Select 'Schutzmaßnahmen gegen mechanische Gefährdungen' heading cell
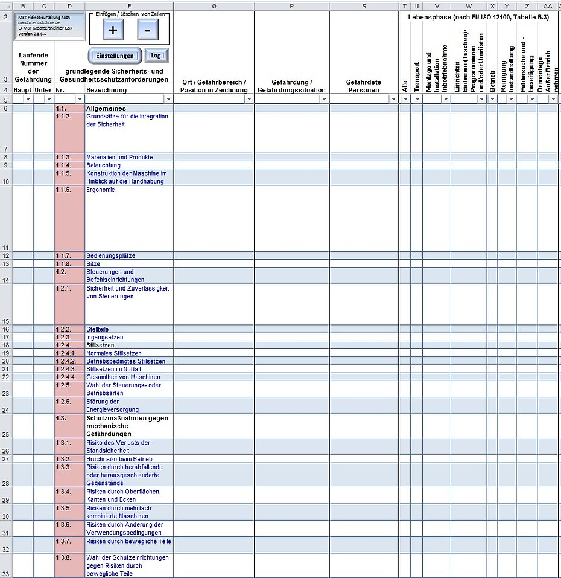This screenshot has height=578, width=561. [129, 426]
